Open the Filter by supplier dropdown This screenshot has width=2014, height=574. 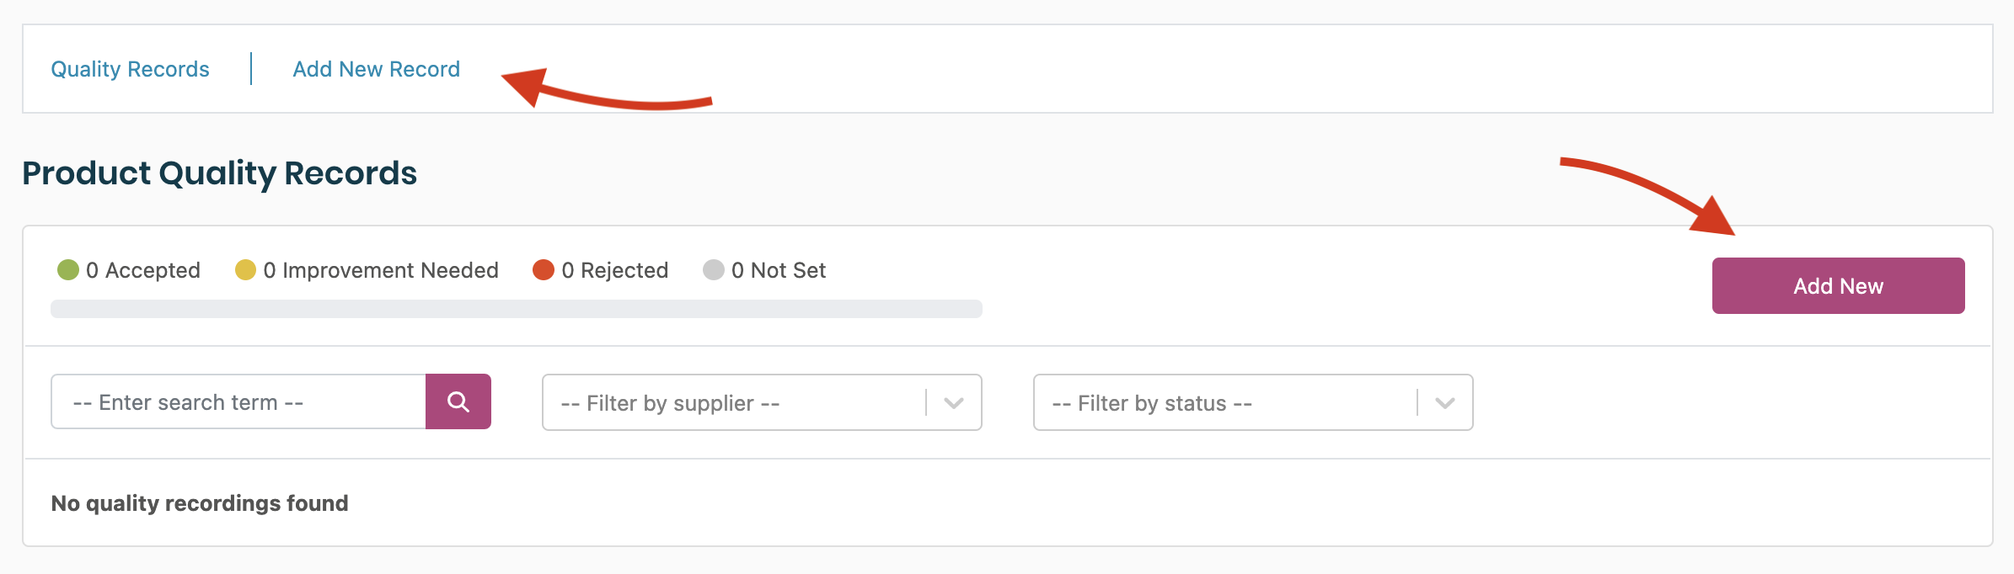[733, 403]
